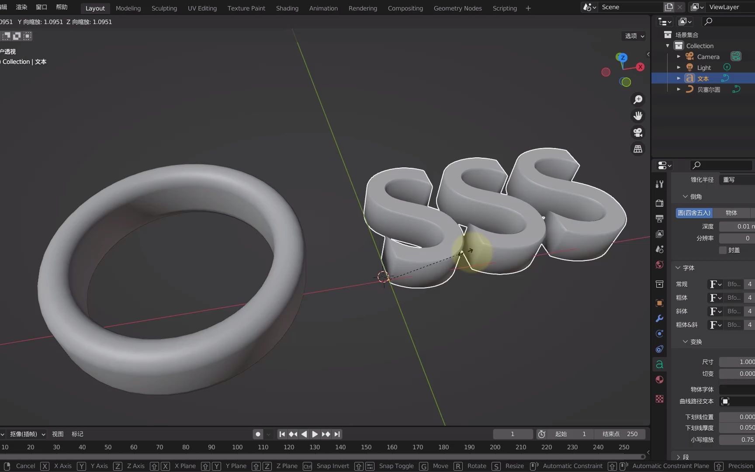Set the 深度 value field to a new depth
This screenshot has height=472, width=755.
click(738, 226)
